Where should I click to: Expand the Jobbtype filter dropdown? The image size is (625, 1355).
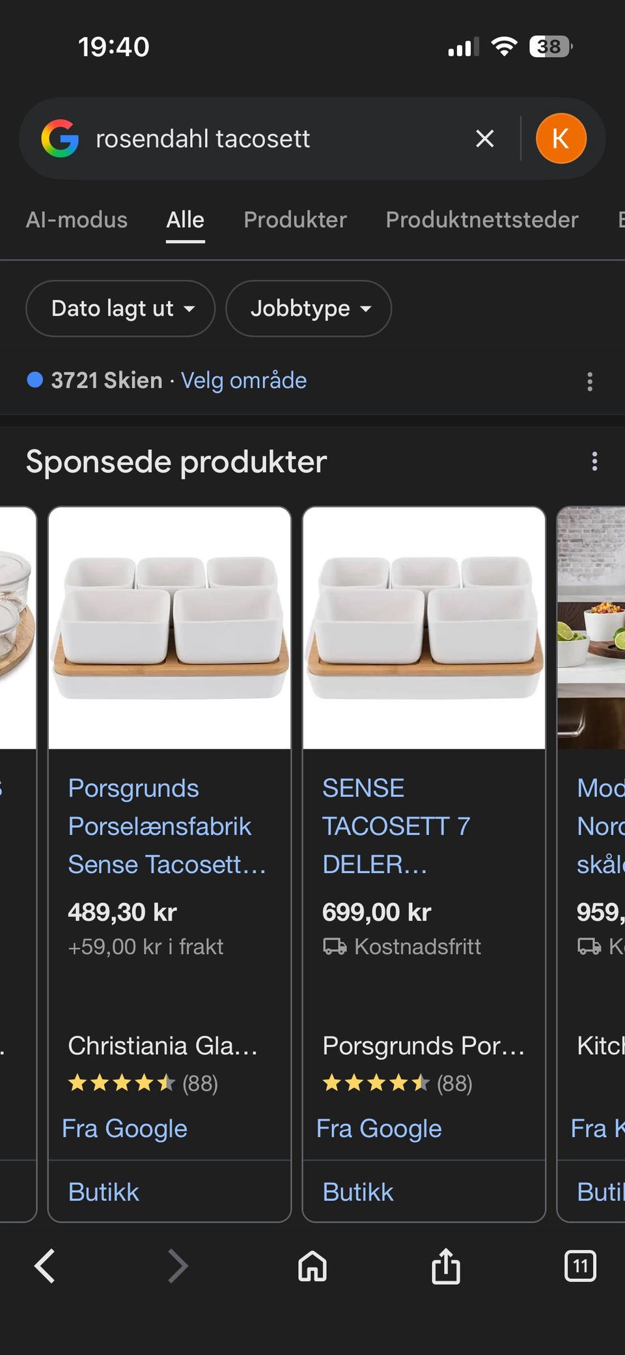point(309,309)
